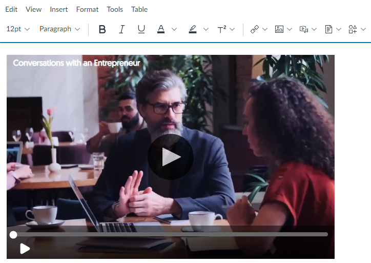Expand text color options arrow
This screenshot has width=371, height=263.
[174, 29]
